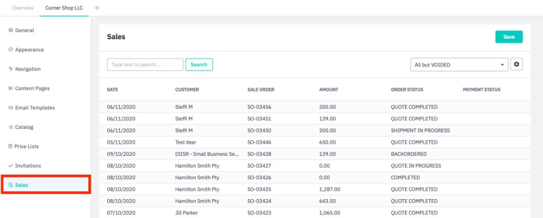Open column settings gear icon

(x=516, y=64)
